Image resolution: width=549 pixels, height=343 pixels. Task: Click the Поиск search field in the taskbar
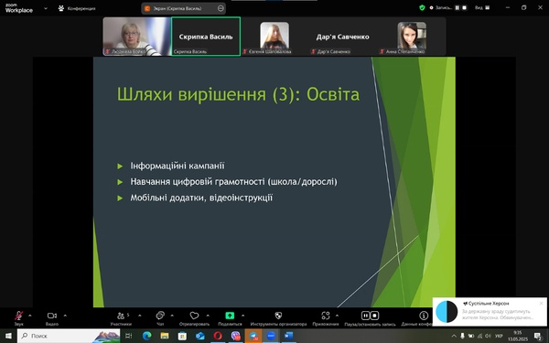(x=69, y=336)
